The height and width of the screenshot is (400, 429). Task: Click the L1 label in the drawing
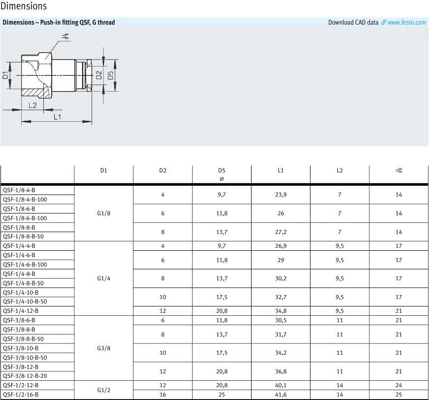(58, 117)
